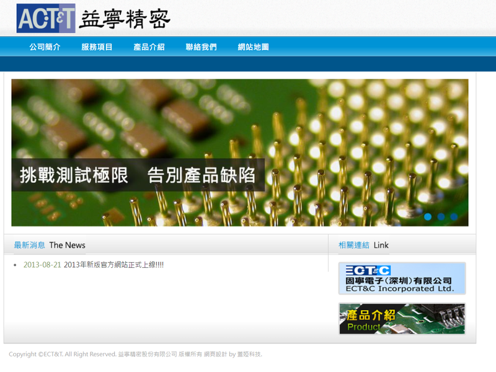This screenshot has height=372, width=496.
Task: Click the 2013-08-21 news date
Action: coord(42,265)
